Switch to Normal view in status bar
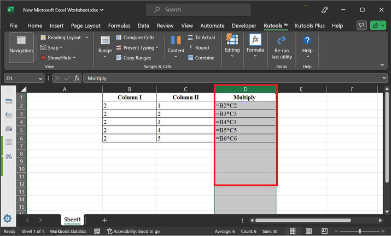The image size is (391, 236). click(x=293, y=231)
